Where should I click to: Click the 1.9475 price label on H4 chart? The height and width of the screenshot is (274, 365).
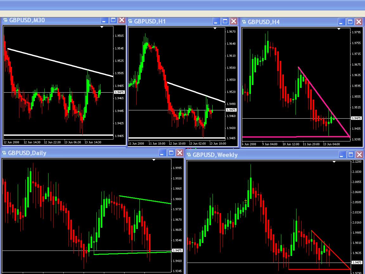coord(356,118)
